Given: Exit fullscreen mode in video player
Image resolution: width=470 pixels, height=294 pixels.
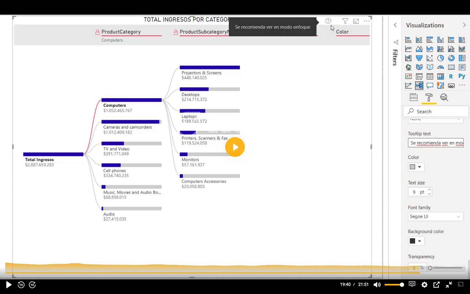Looking at the screenshot, I should [x=449, y=285].
